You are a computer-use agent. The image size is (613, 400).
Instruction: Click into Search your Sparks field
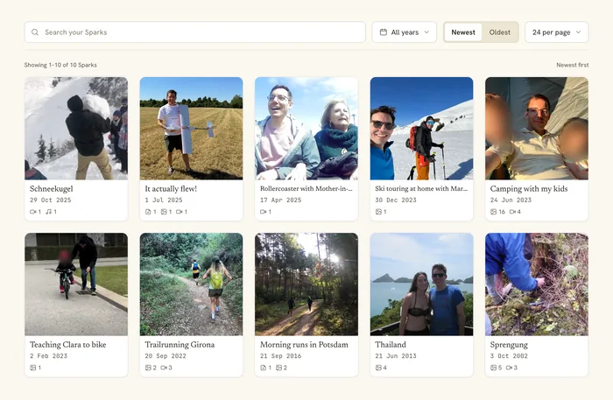point(194,32)
